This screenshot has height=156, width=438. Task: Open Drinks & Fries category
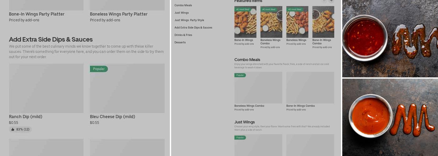[x=183, y=35]
